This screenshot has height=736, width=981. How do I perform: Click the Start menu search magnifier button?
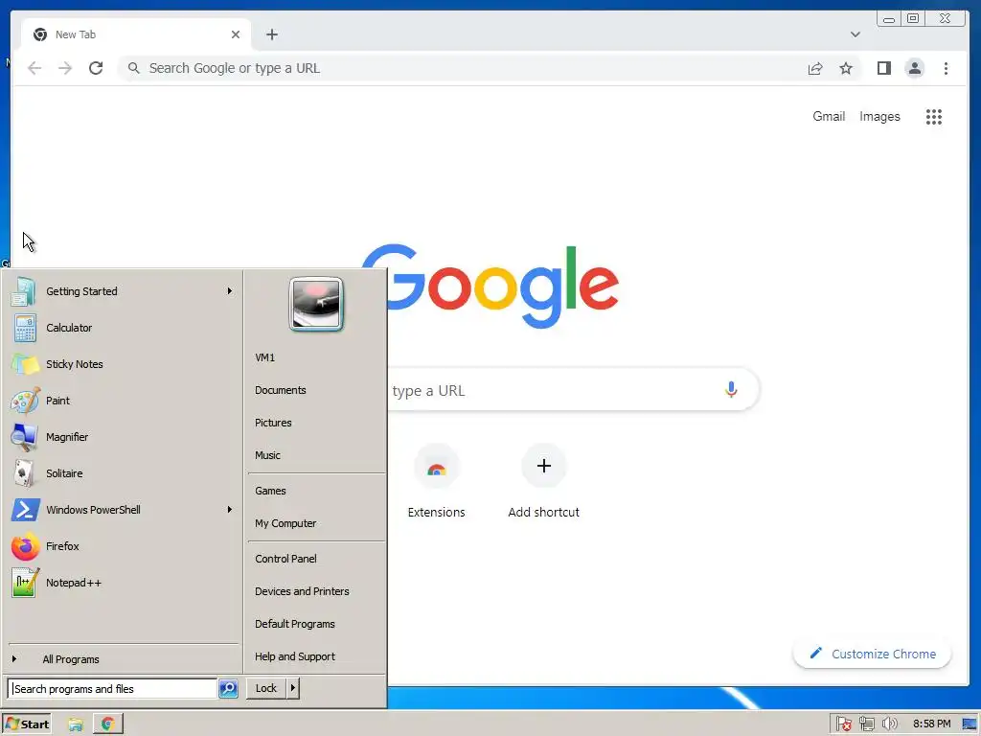tap(228, 688)
